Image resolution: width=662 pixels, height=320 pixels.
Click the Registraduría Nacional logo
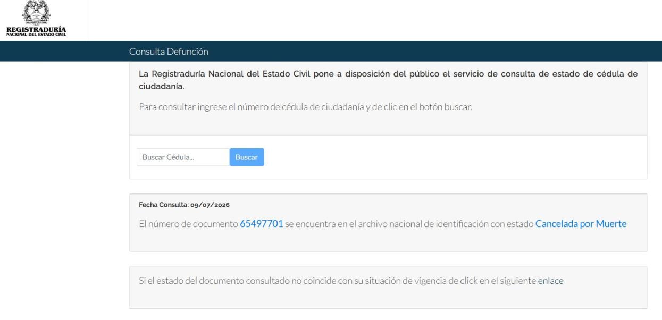37,17
